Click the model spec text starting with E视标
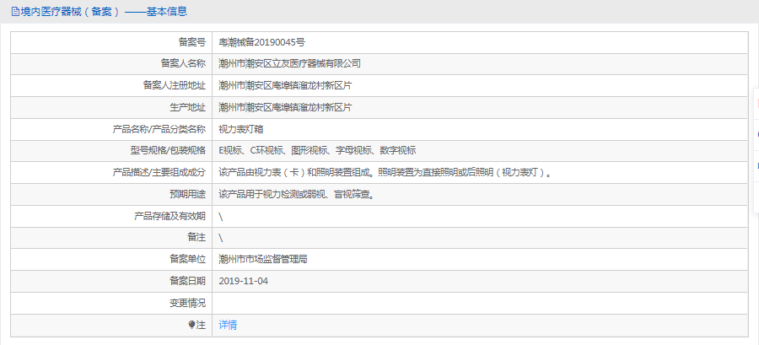759x345 pixels. pos(316,151)
